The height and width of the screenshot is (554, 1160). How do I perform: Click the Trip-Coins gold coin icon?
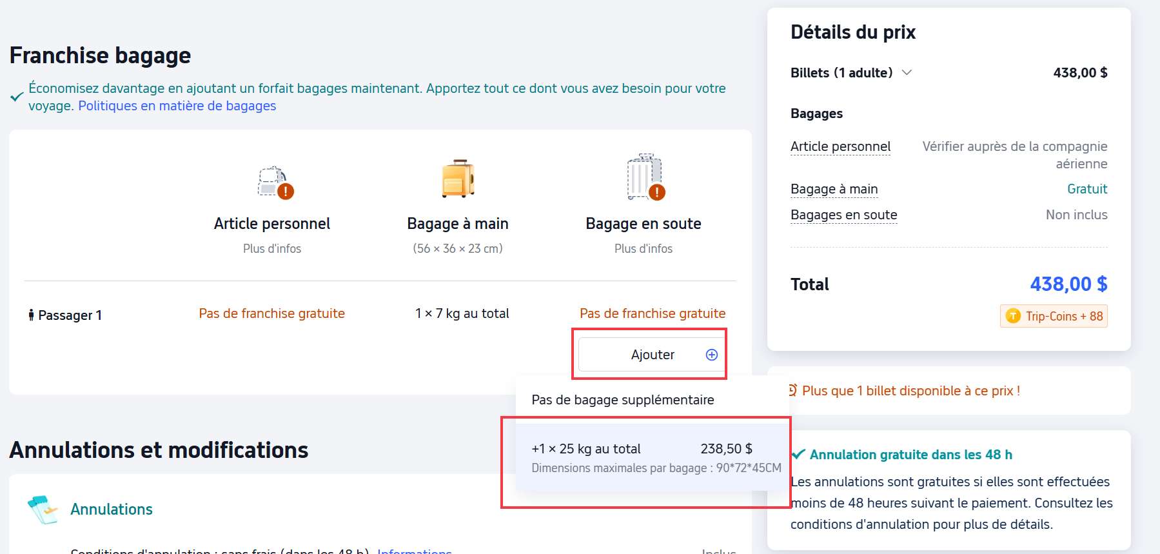1013,316
